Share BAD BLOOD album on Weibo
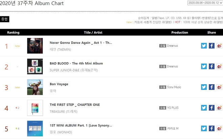Image resolution: width=223 pixels, height=139 pixels. 219,67
